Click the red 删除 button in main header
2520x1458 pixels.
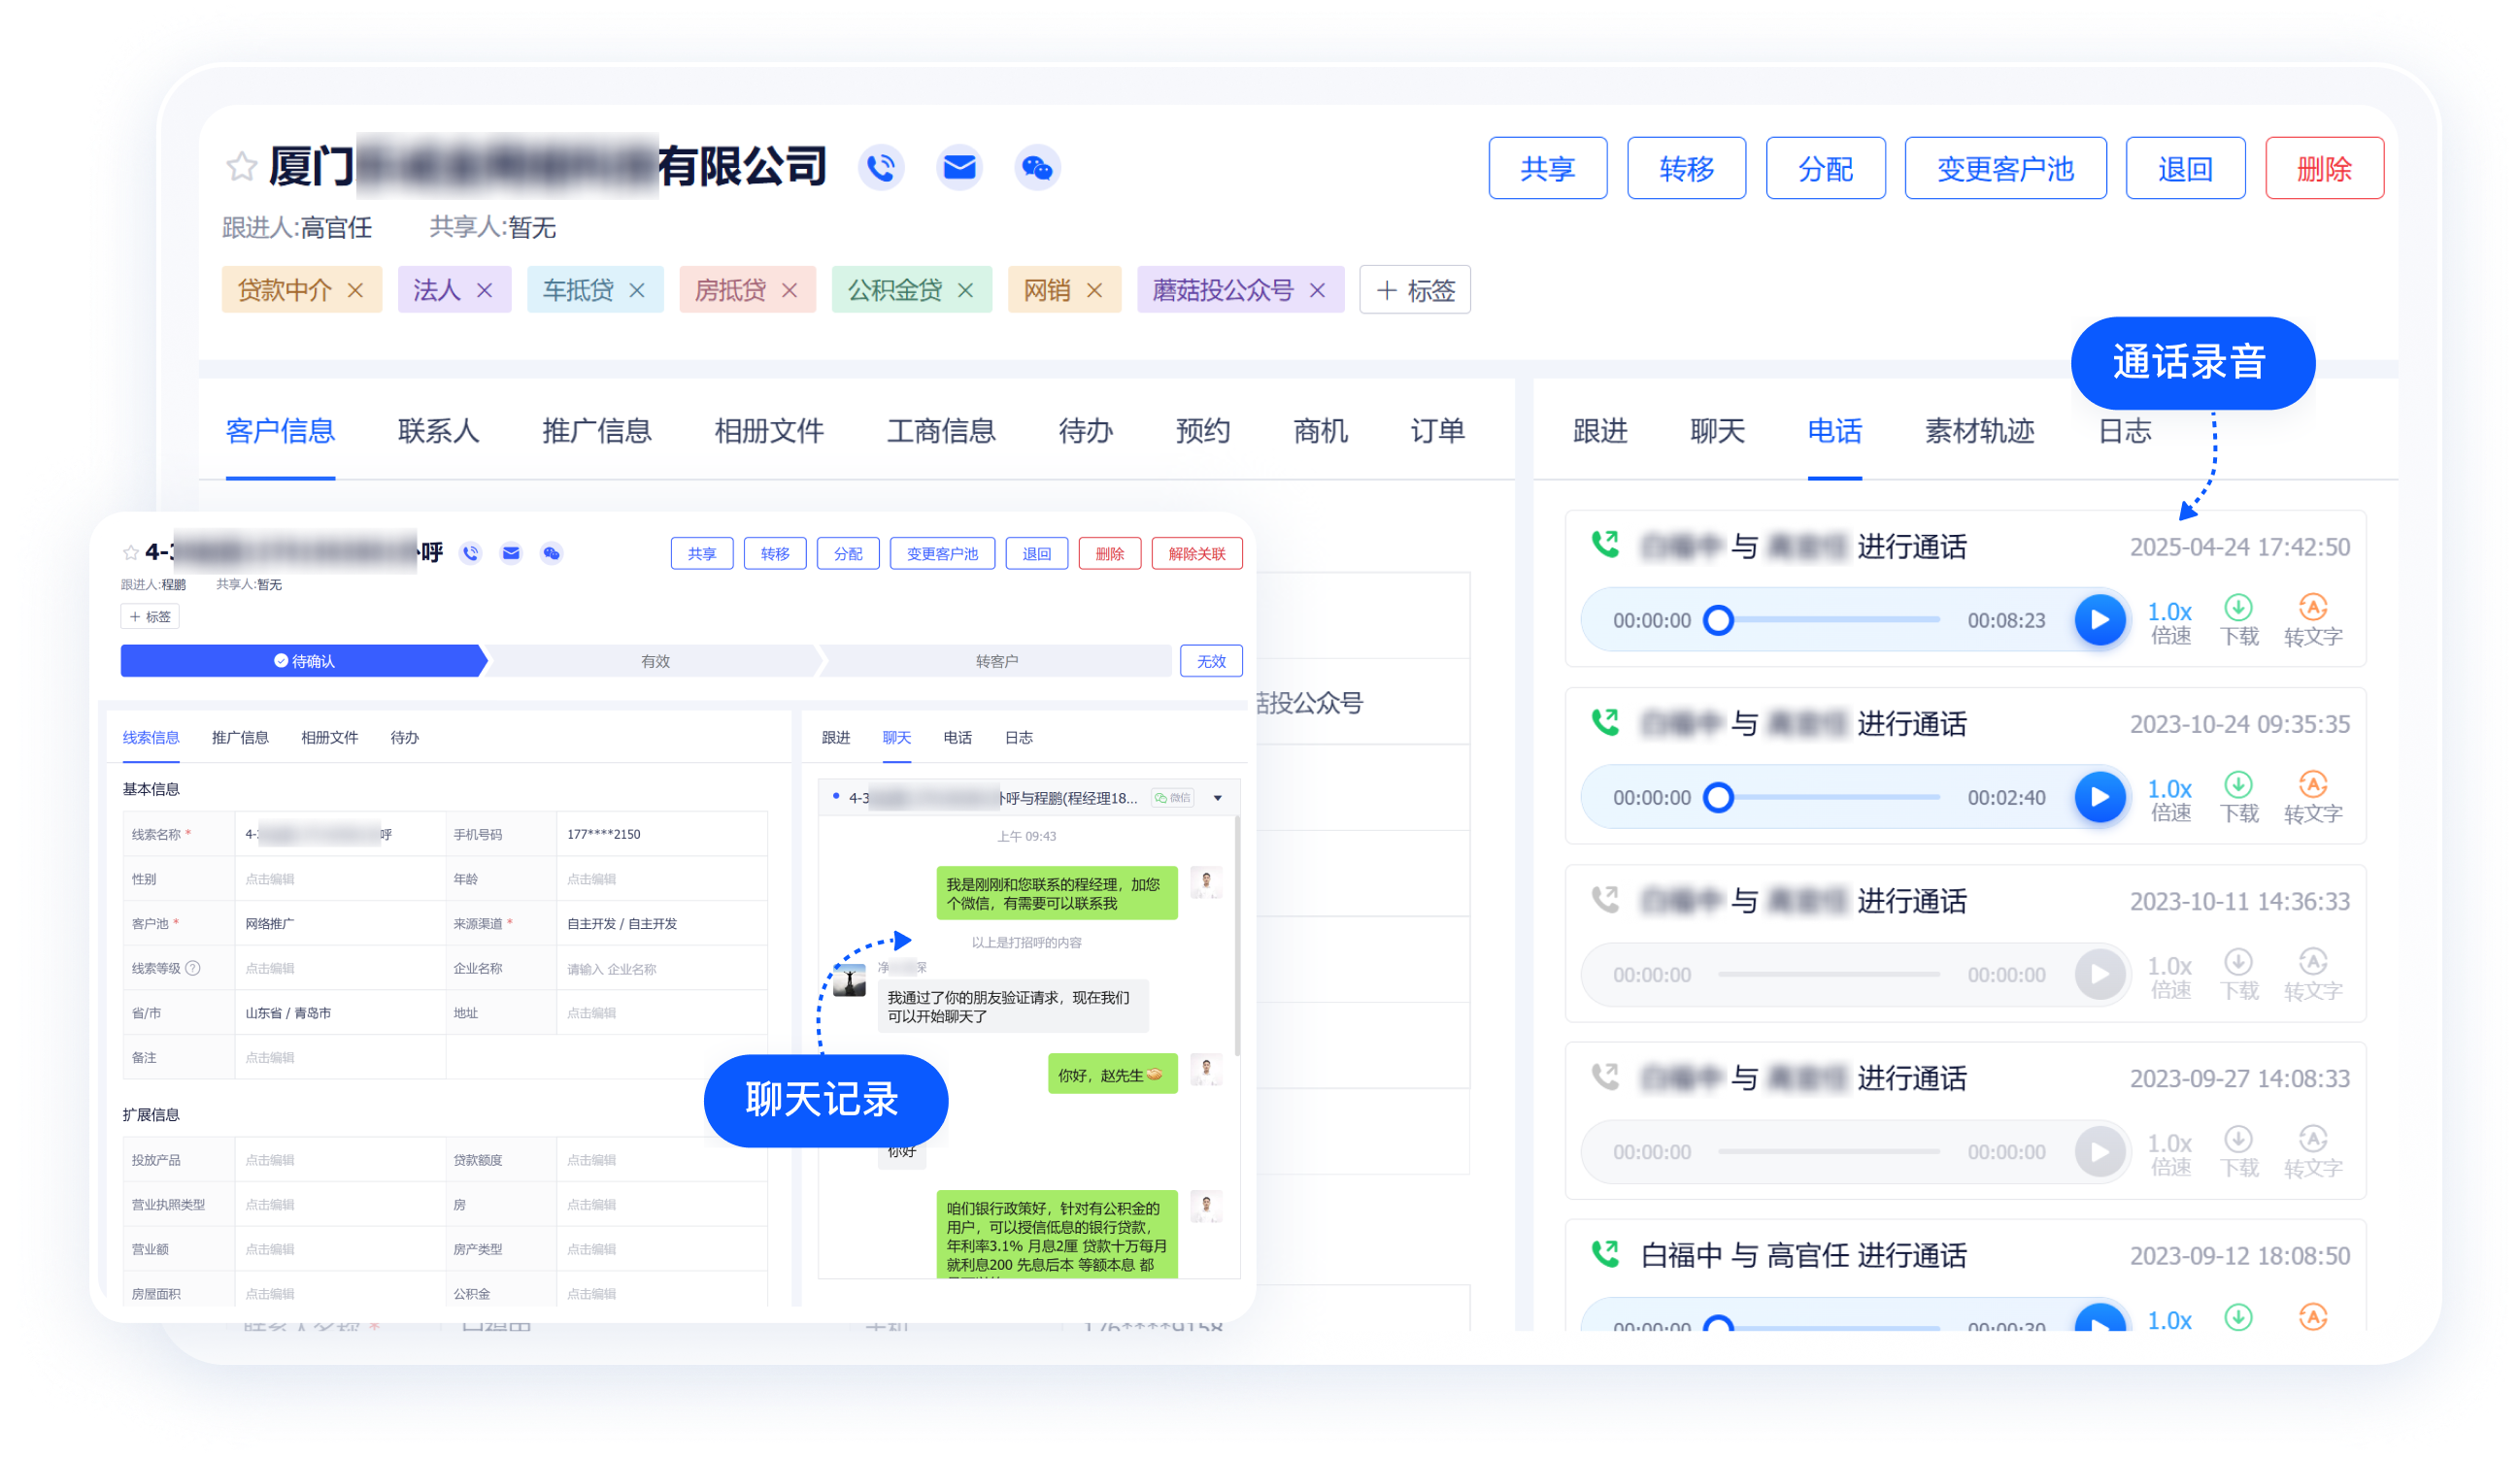(2324, 168)
